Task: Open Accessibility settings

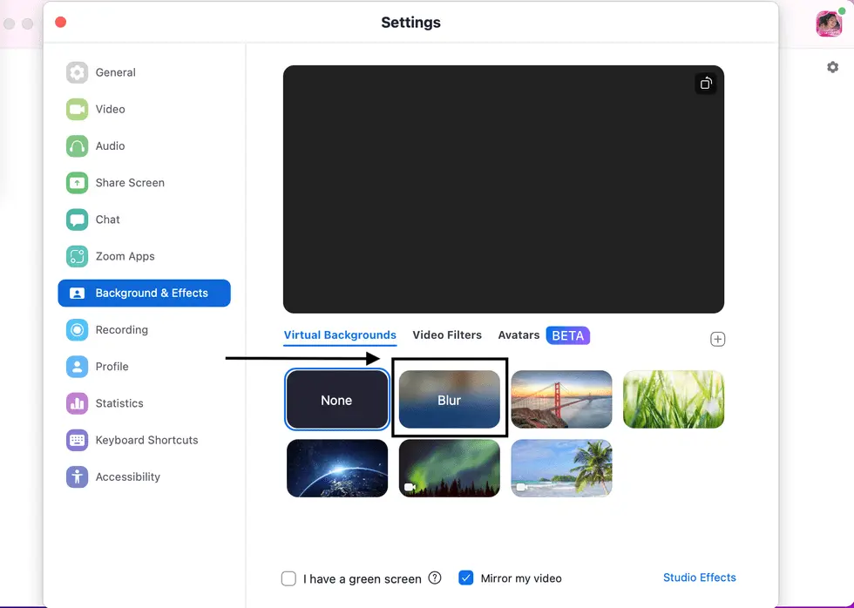Action: 77,476
